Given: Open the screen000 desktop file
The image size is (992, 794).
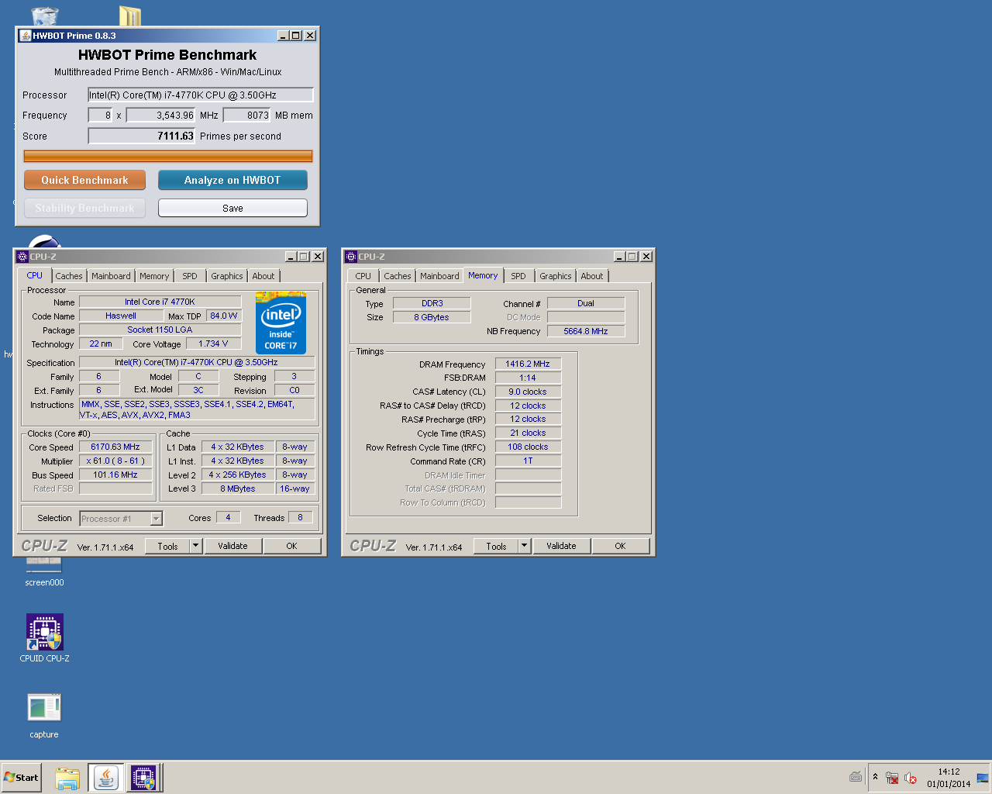Looking at the screenshot, I should [44, 574].
